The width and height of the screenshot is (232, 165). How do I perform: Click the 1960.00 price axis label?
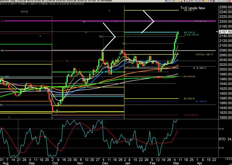[226, 79]
